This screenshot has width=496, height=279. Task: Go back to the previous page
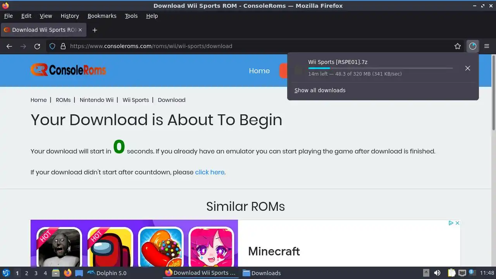(x=9, y=46)
